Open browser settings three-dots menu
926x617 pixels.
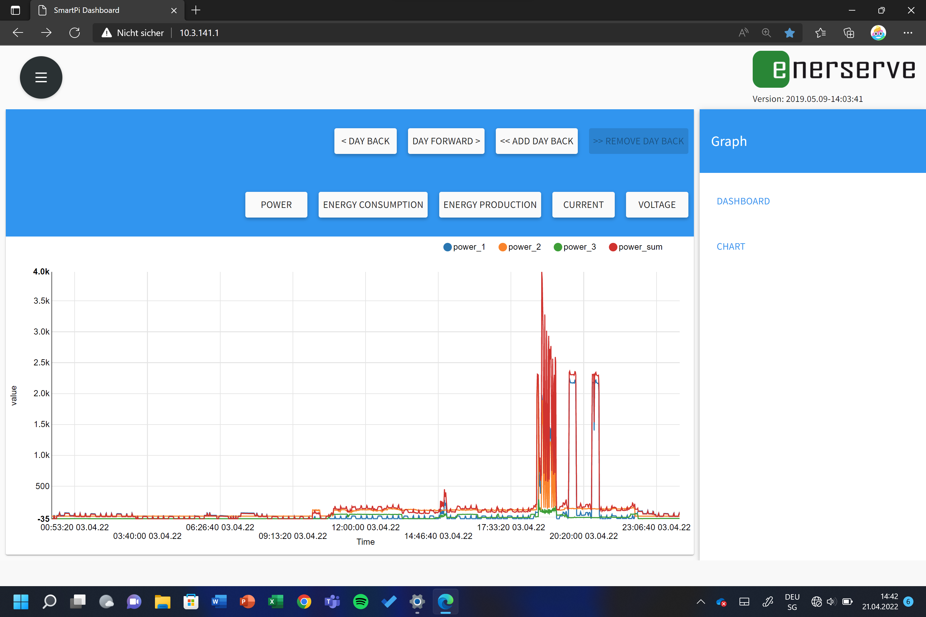click(x=908, y=33)
